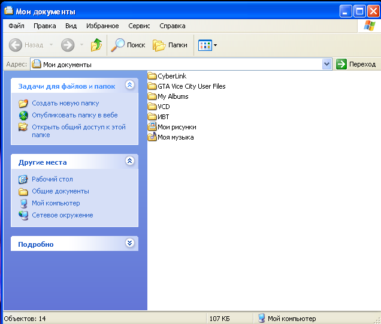Select the VCD folder icon
Image resolution: width=381 pixels, height=324 pixels.
[x=152, y=107]
